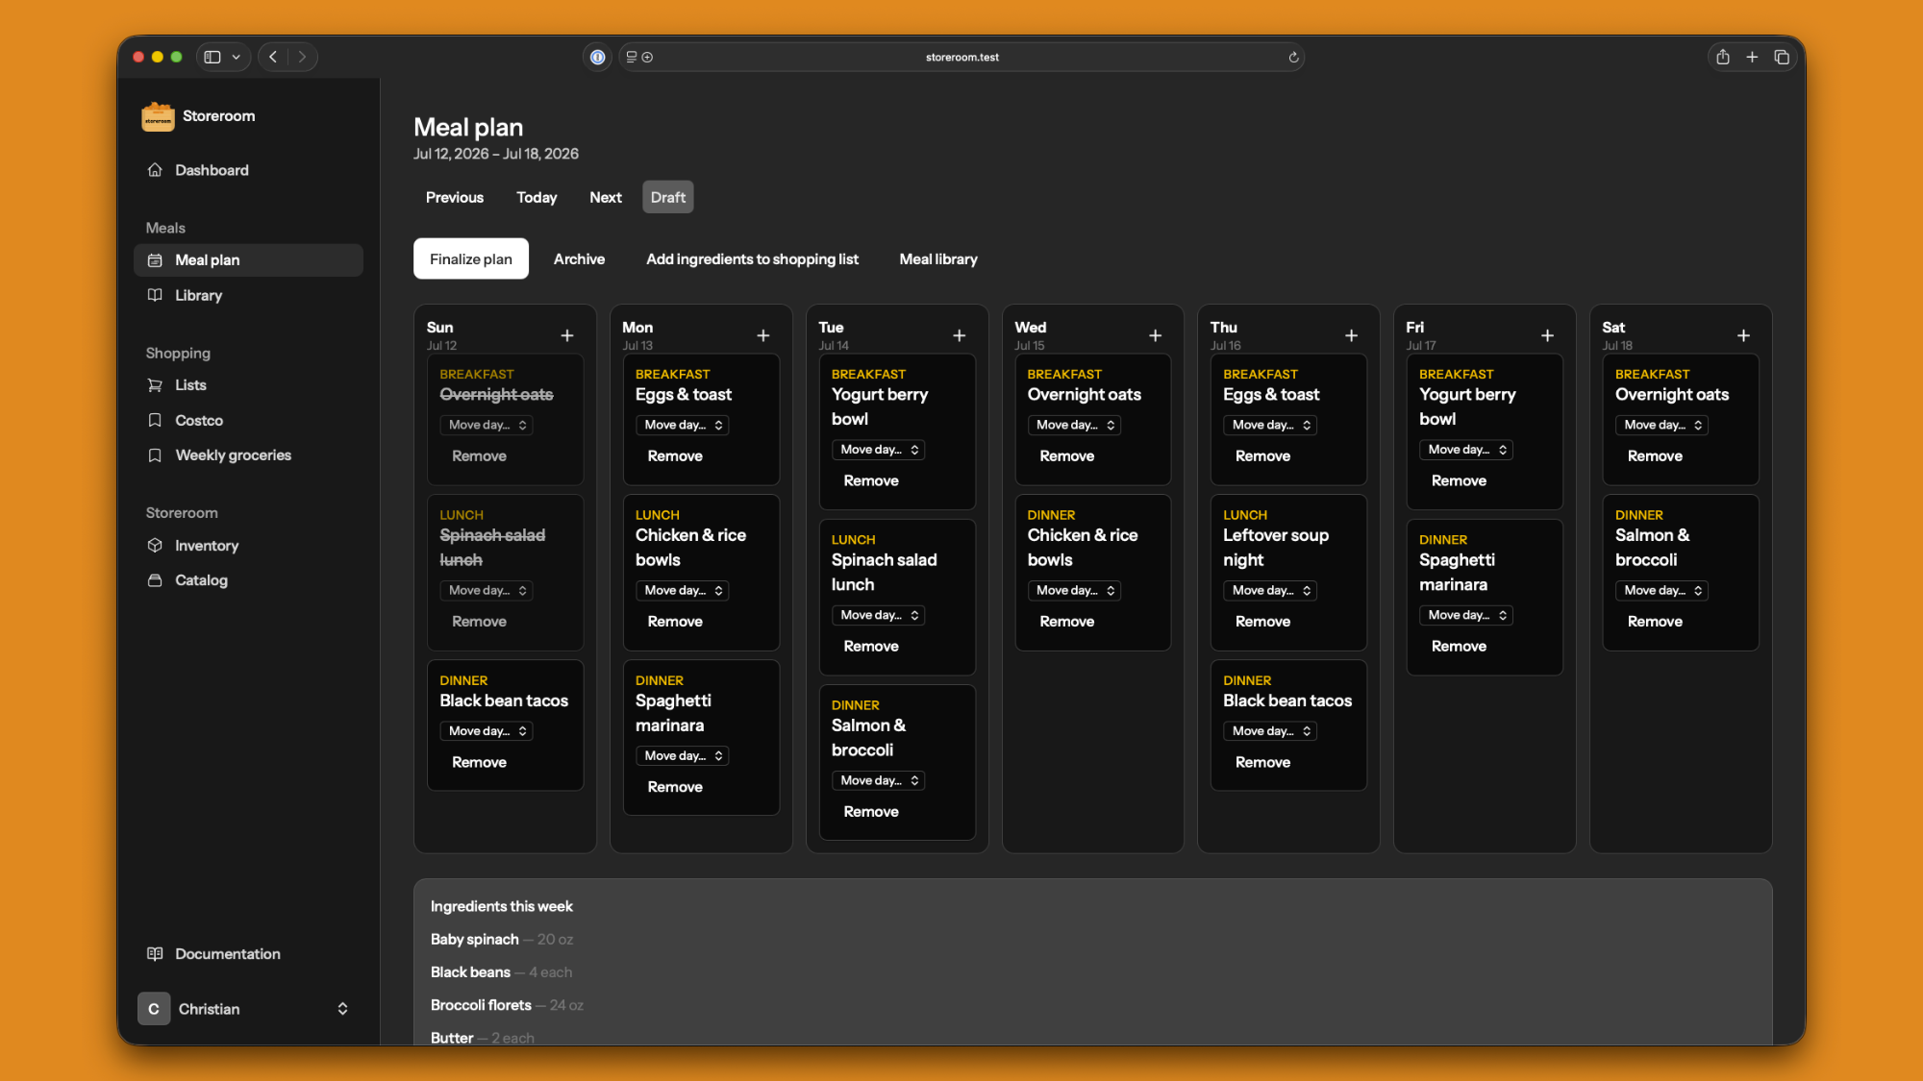Open the Costco bookmark icon
The width and height of the screenshot is (1923, 1081).
(x=155, y=420)
